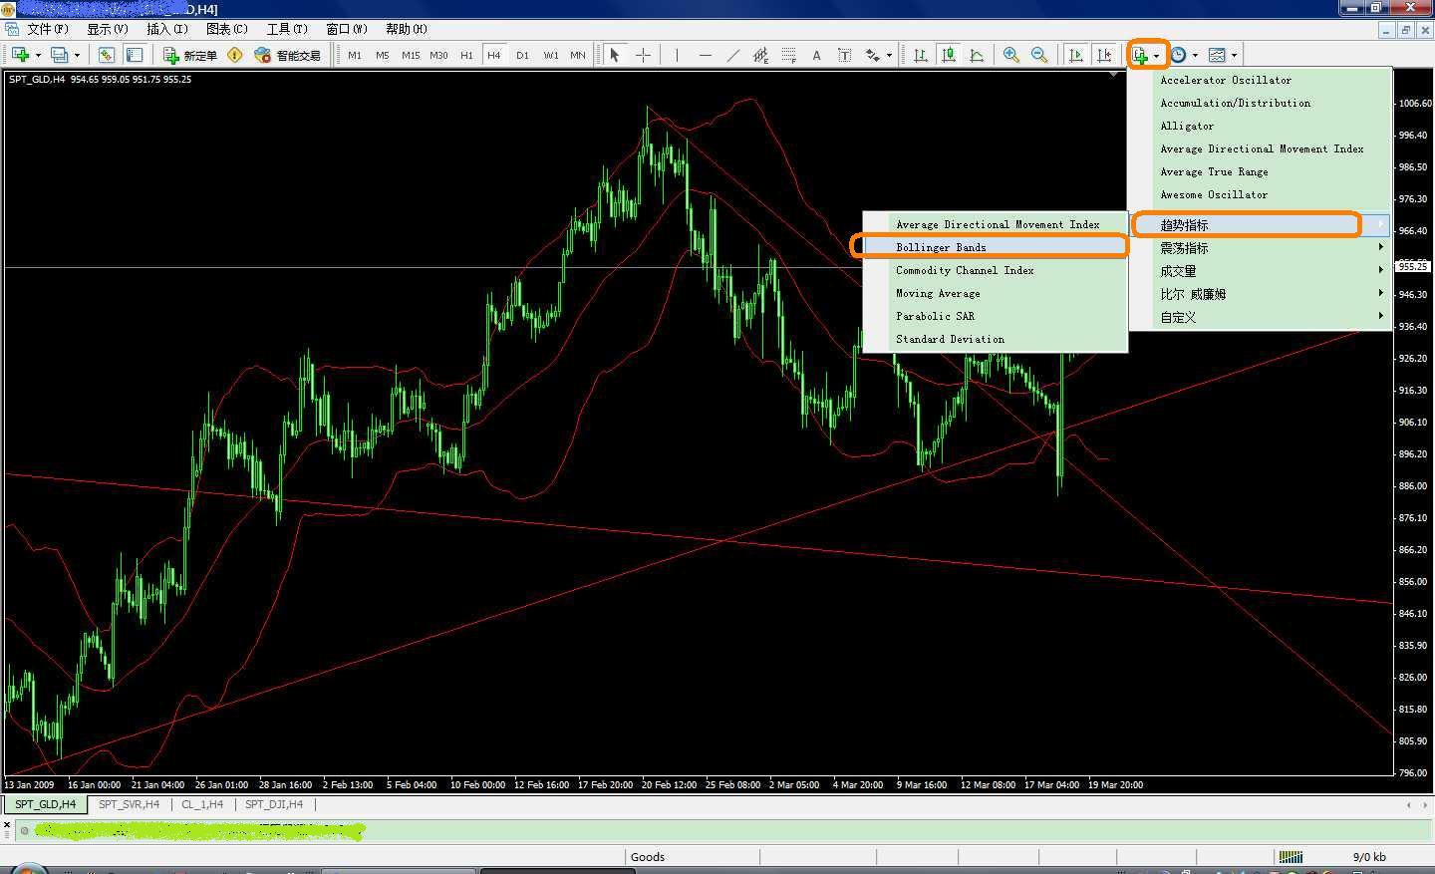Screen dimensions: 1435x874
Task: Toggle 智能交易 expert advisors button
Action: tap(288, 55)
